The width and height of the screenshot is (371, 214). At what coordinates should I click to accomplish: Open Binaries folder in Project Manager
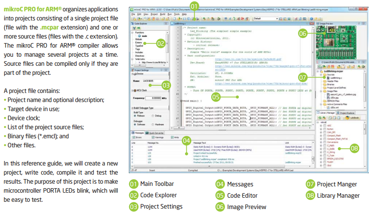329,84
